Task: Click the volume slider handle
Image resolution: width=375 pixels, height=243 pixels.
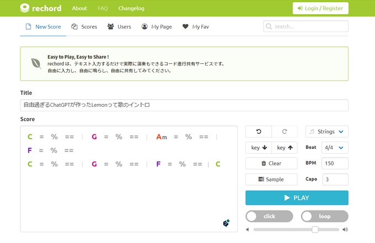Action: tap(315, 230)
